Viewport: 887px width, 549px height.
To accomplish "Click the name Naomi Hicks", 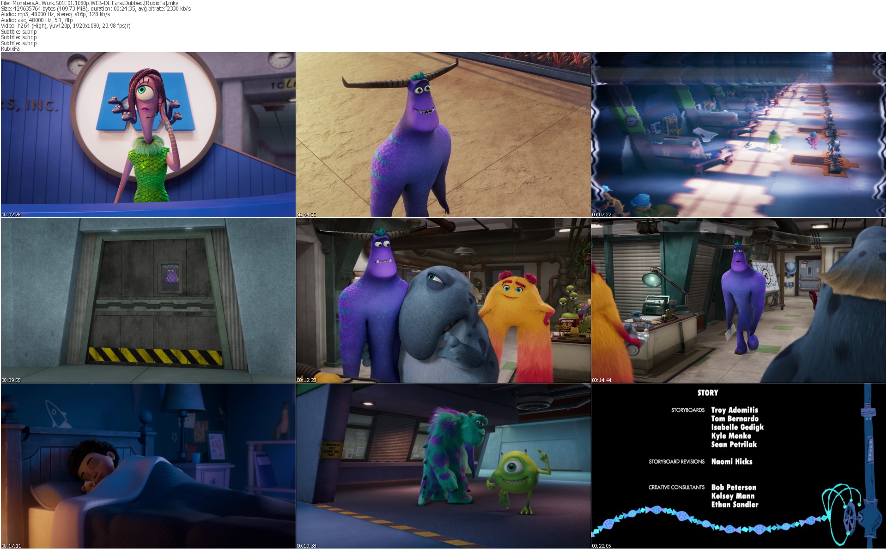I will [x=732, y=461].
